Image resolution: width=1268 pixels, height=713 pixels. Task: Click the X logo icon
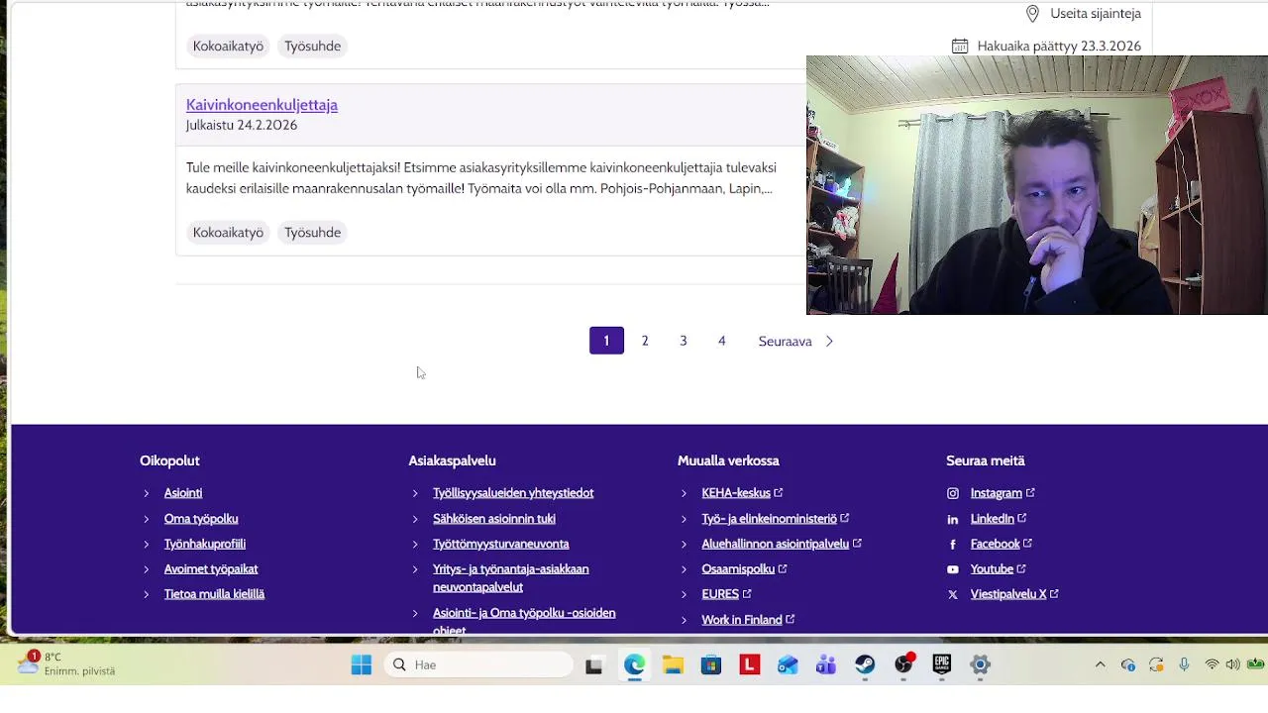tap(953, 594)
